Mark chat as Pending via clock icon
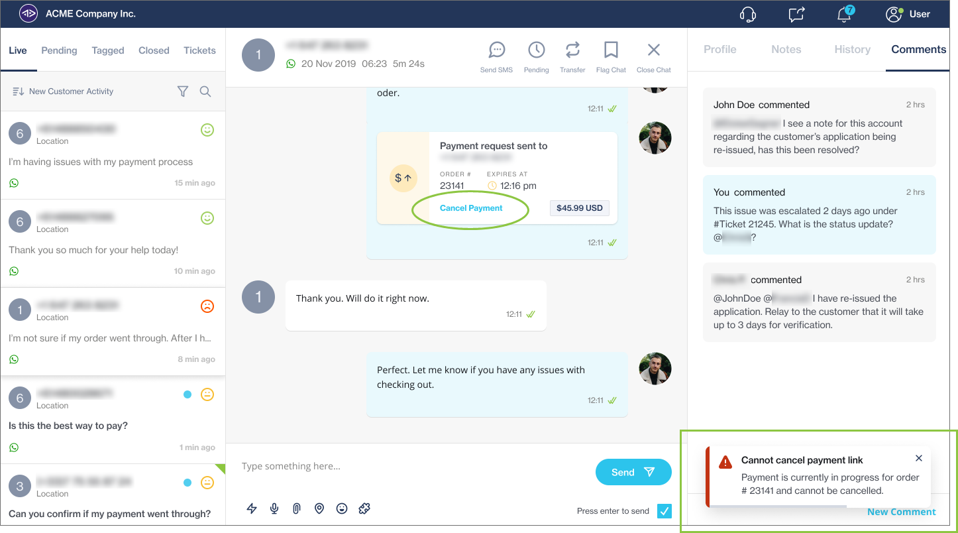This screenshot has height=533, width=958. [x=536, y=50]
